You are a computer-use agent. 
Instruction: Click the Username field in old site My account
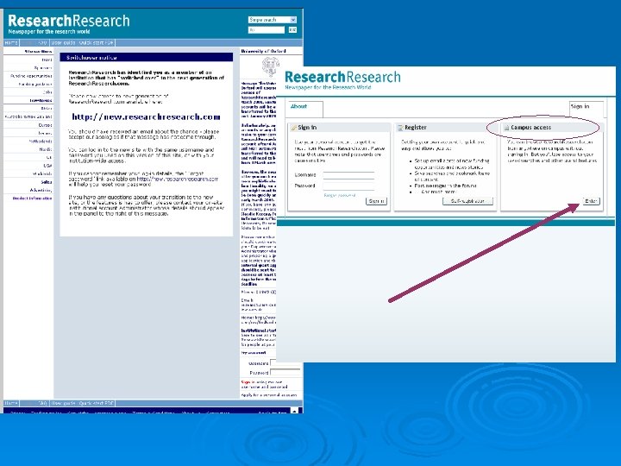point(285,363)
